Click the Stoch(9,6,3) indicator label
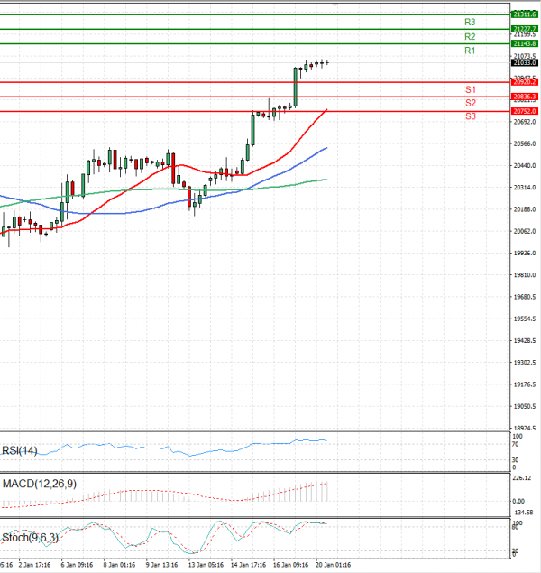The width and height of the screenshot is (541, 573). [x=30, y=538]
